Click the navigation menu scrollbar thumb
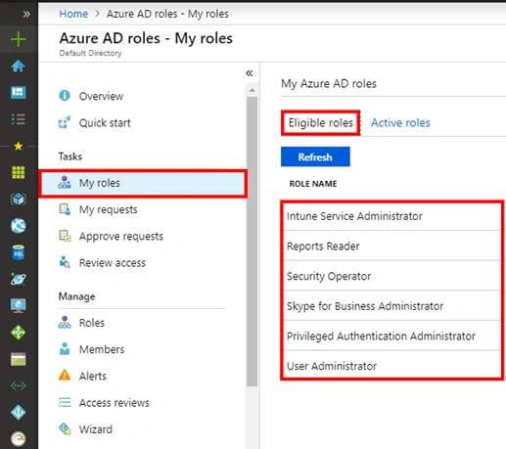The height and width of the screenshot is (449, 506). pyautogui.click(x=252, y=242)
